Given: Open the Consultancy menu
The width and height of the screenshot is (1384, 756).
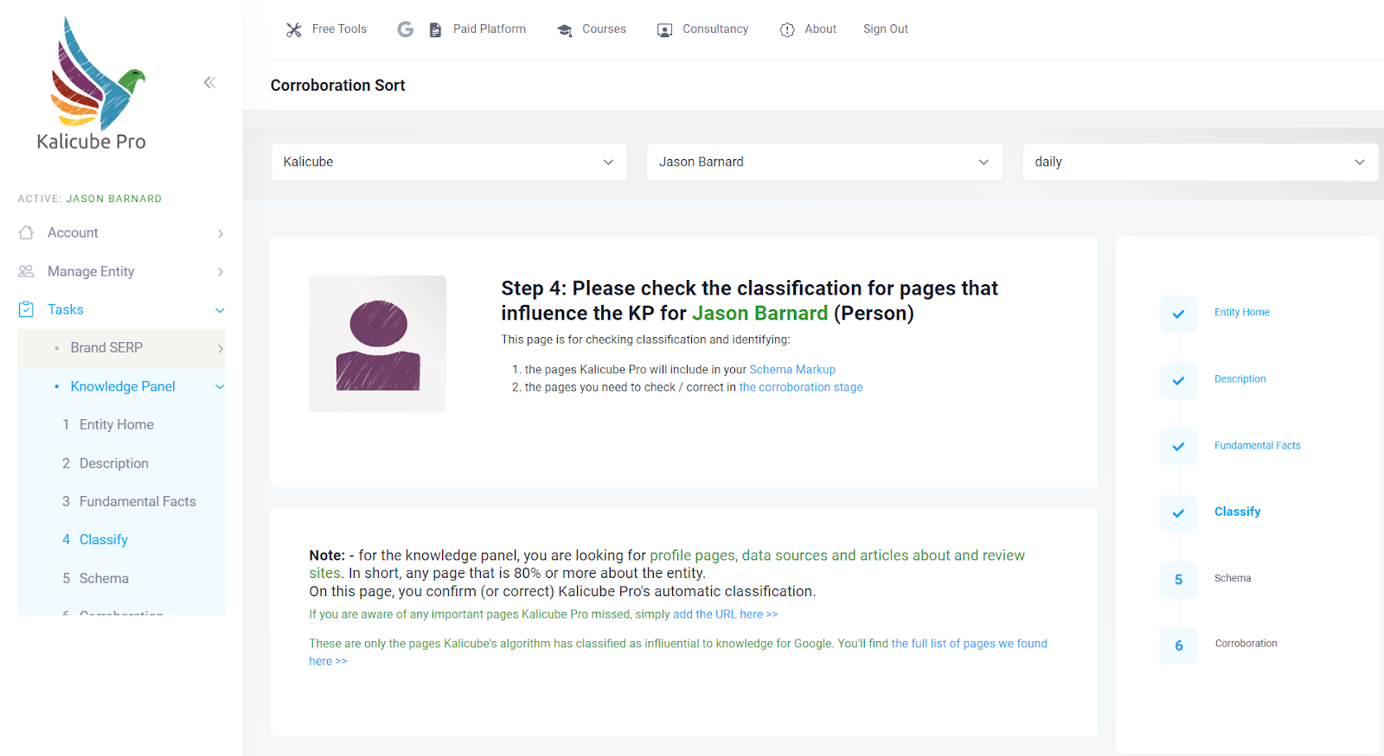Looking at the screenshot, I should pyautogui.click(x=715, y=29).
